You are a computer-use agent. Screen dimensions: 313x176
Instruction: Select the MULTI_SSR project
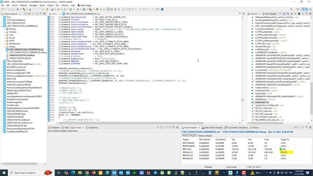[11, 79]
